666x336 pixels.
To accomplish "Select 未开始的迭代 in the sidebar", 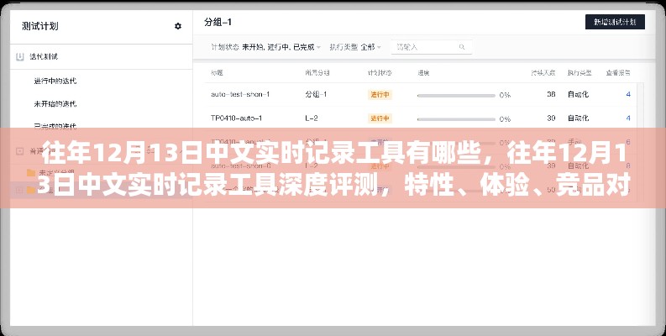I will coord(55,104).
